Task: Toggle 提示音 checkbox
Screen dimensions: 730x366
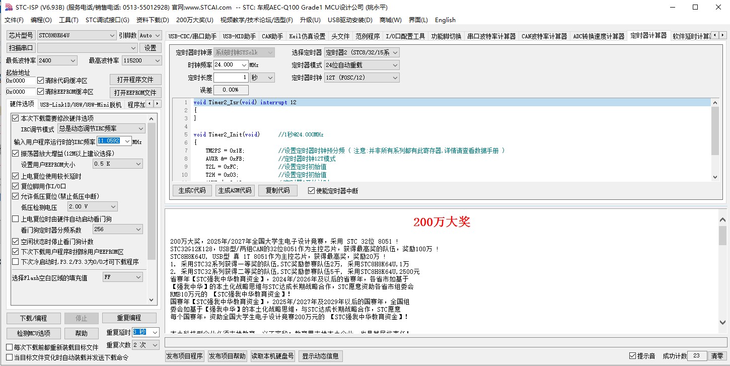Action: coord(633,356)
